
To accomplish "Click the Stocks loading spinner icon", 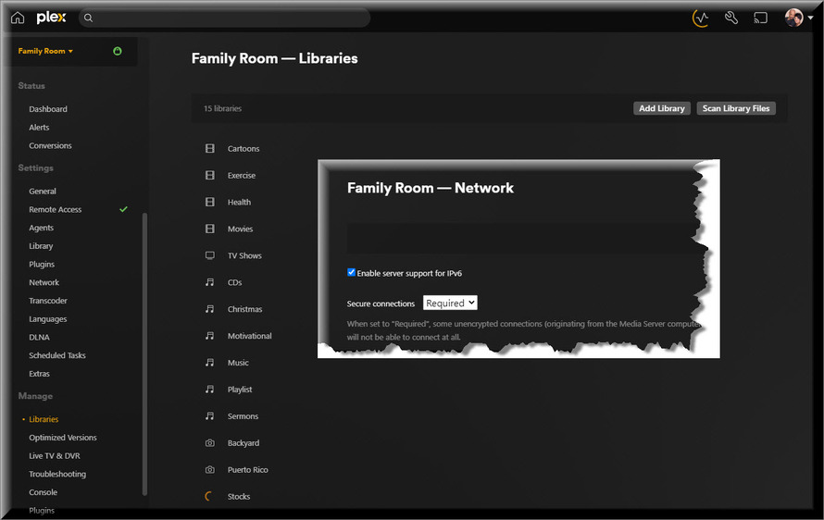I will point(208,496).
